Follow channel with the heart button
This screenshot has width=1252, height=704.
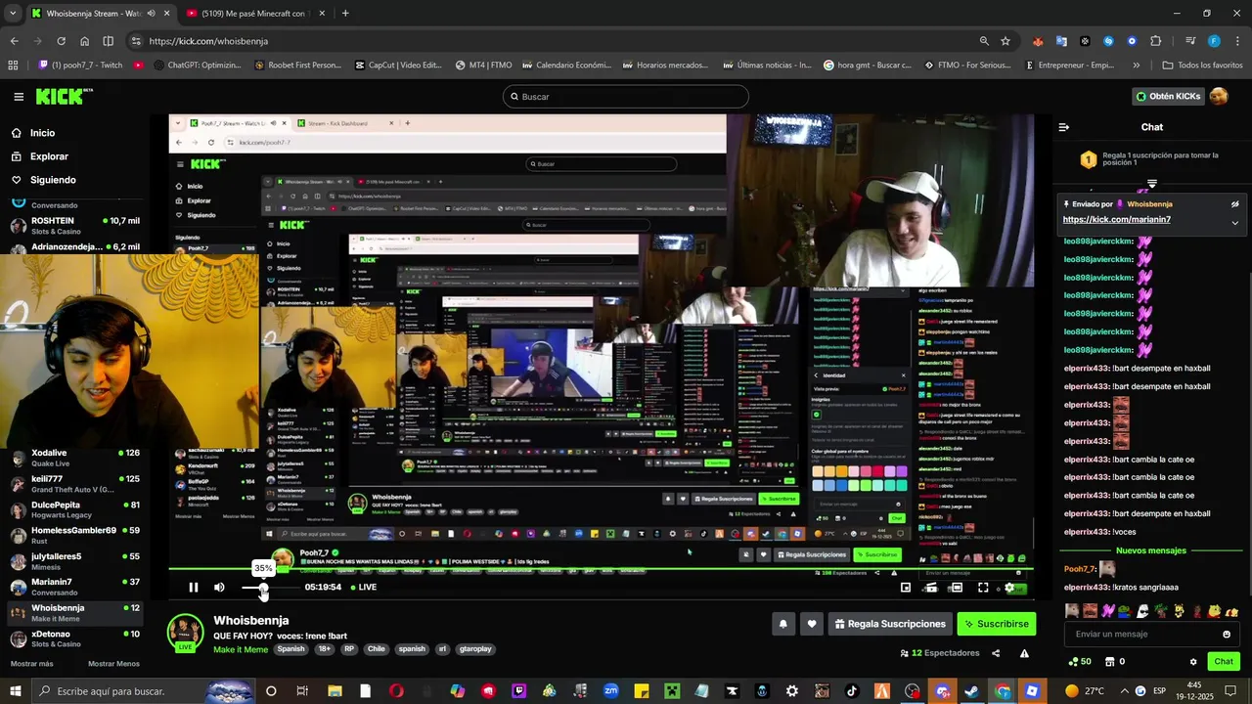pos(811,624)
